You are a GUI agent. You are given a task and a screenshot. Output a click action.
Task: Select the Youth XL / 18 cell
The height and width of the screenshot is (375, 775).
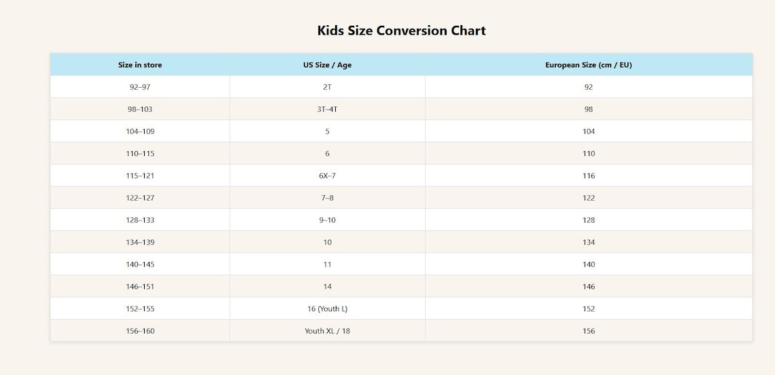327,331
